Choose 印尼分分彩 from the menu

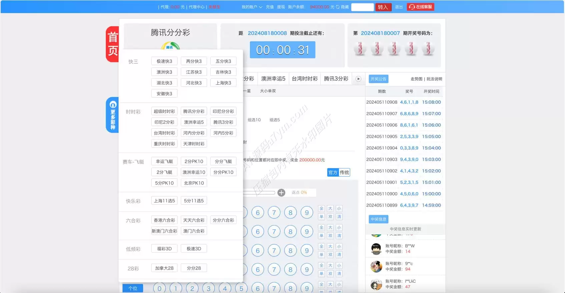223,111
